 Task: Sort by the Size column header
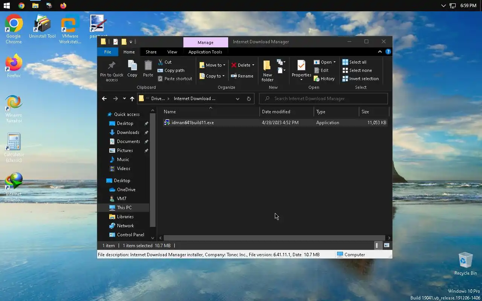374,112
